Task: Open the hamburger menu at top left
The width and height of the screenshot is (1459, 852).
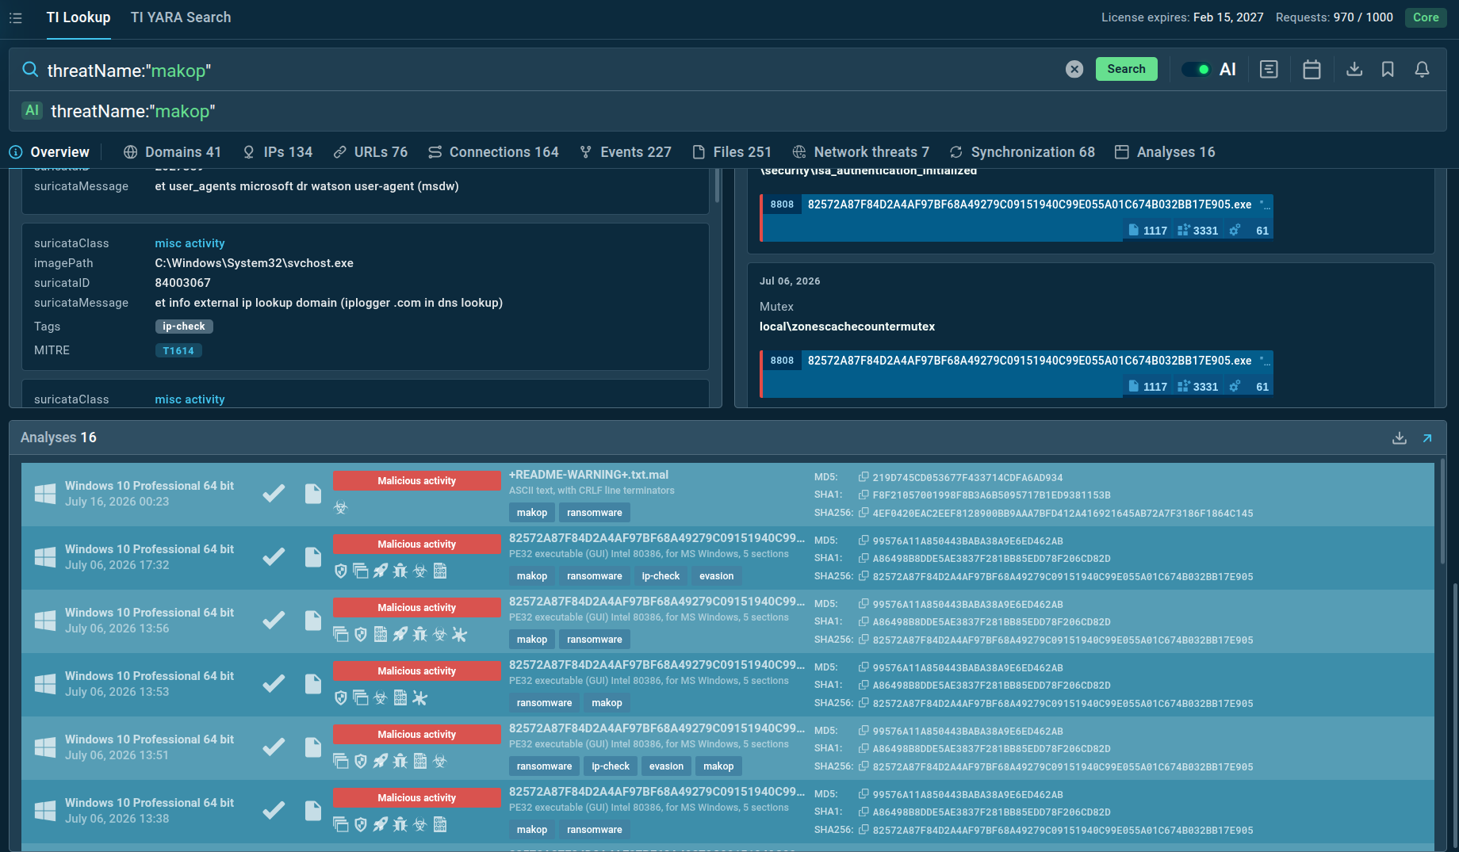Action: tap(15, 17)
